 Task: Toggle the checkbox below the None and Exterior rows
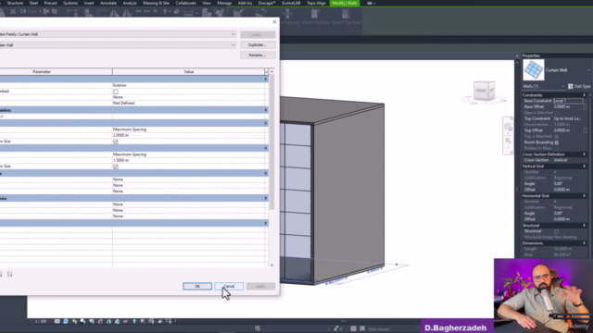pos(116,92)
